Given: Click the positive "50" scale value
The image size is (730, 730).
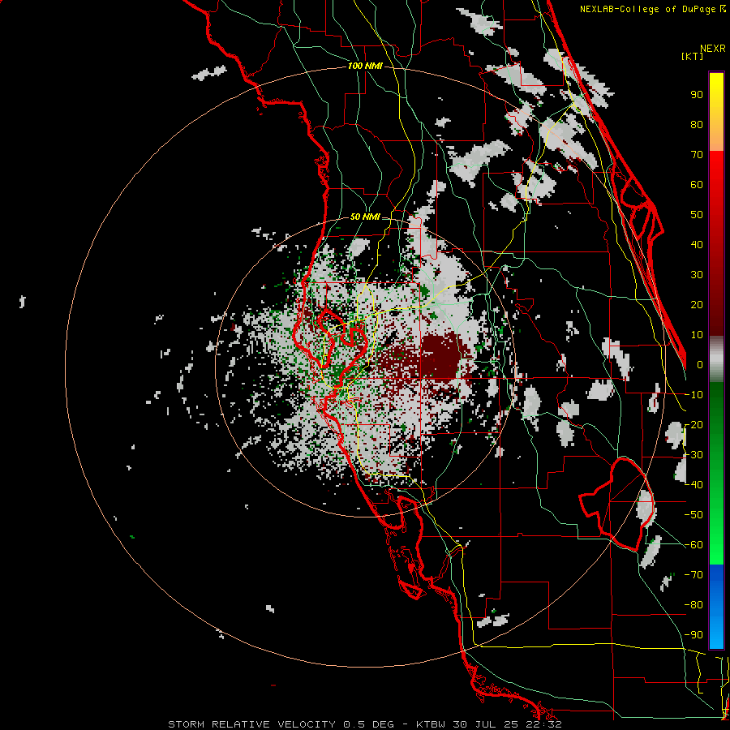Looking at the screenshot, I should point(697,215).
